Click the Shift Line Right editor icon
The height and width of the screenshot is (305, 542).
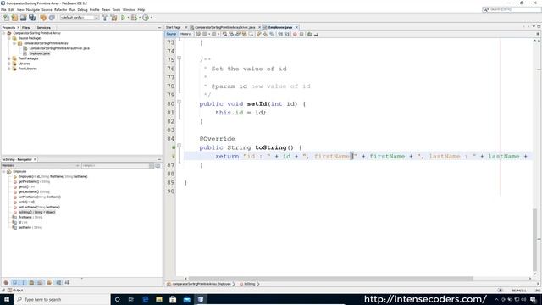pos(287,34)
